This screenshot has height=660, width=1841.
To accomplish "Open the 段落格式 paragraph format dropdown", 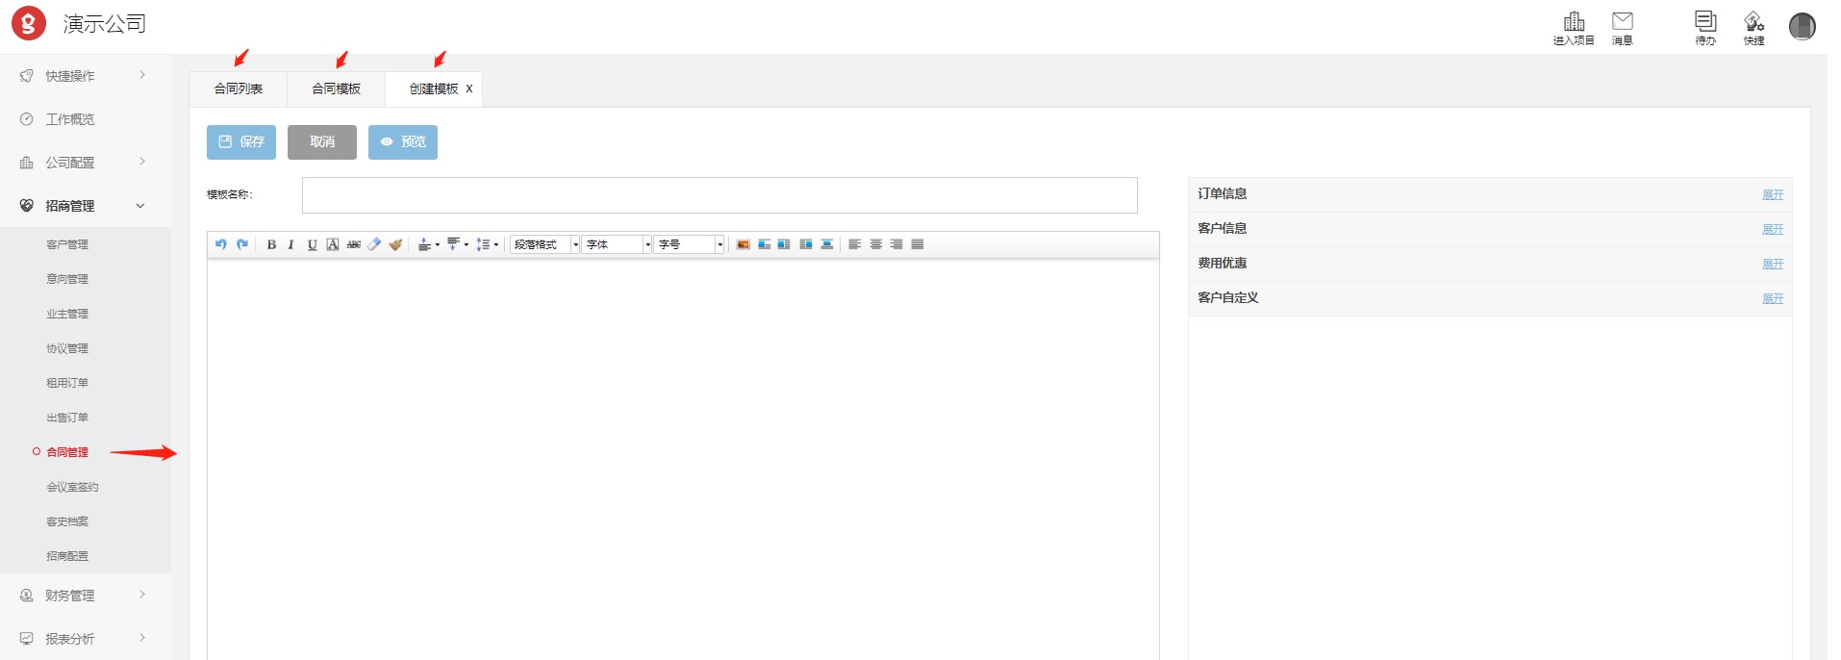I will click(x=544, y=244).
